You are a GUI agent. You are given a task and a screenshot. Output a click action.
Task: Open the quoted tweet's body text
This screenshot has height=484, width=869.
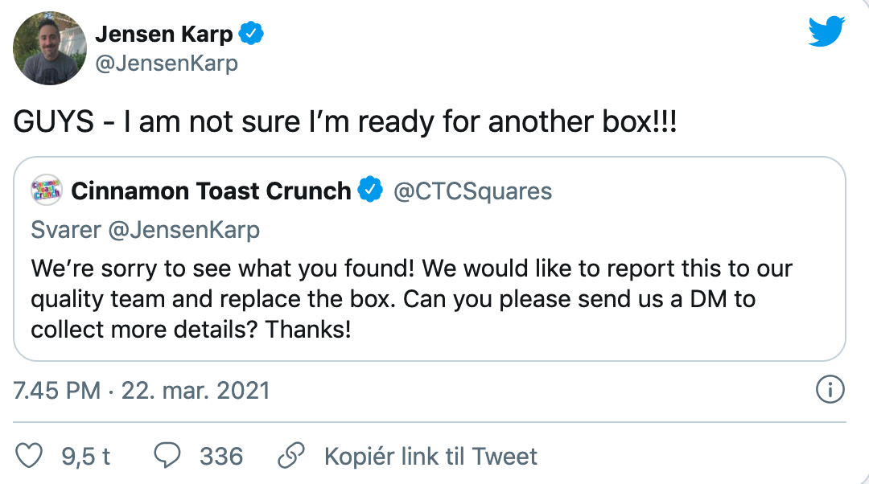click(411, 298)
